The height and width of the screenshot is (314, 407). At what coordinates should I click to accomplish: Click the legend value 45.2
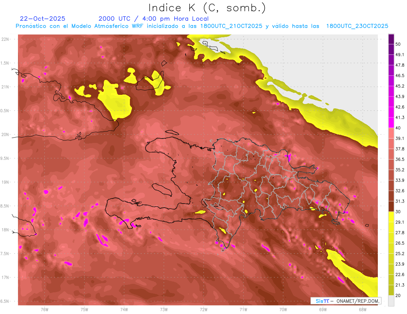[x=400, y=86]
